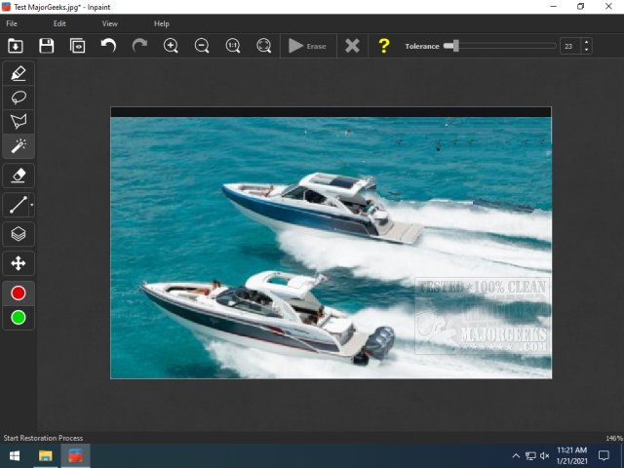Expand the line tool options arrow
This screenshot has height=468, width=624.
pos(33,206)
